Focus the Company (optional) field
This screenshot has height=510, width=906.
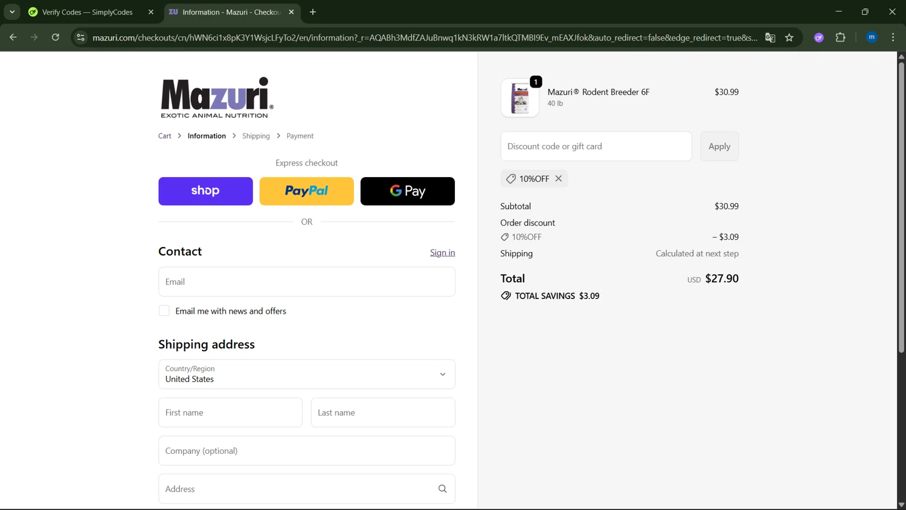[307, 451]
